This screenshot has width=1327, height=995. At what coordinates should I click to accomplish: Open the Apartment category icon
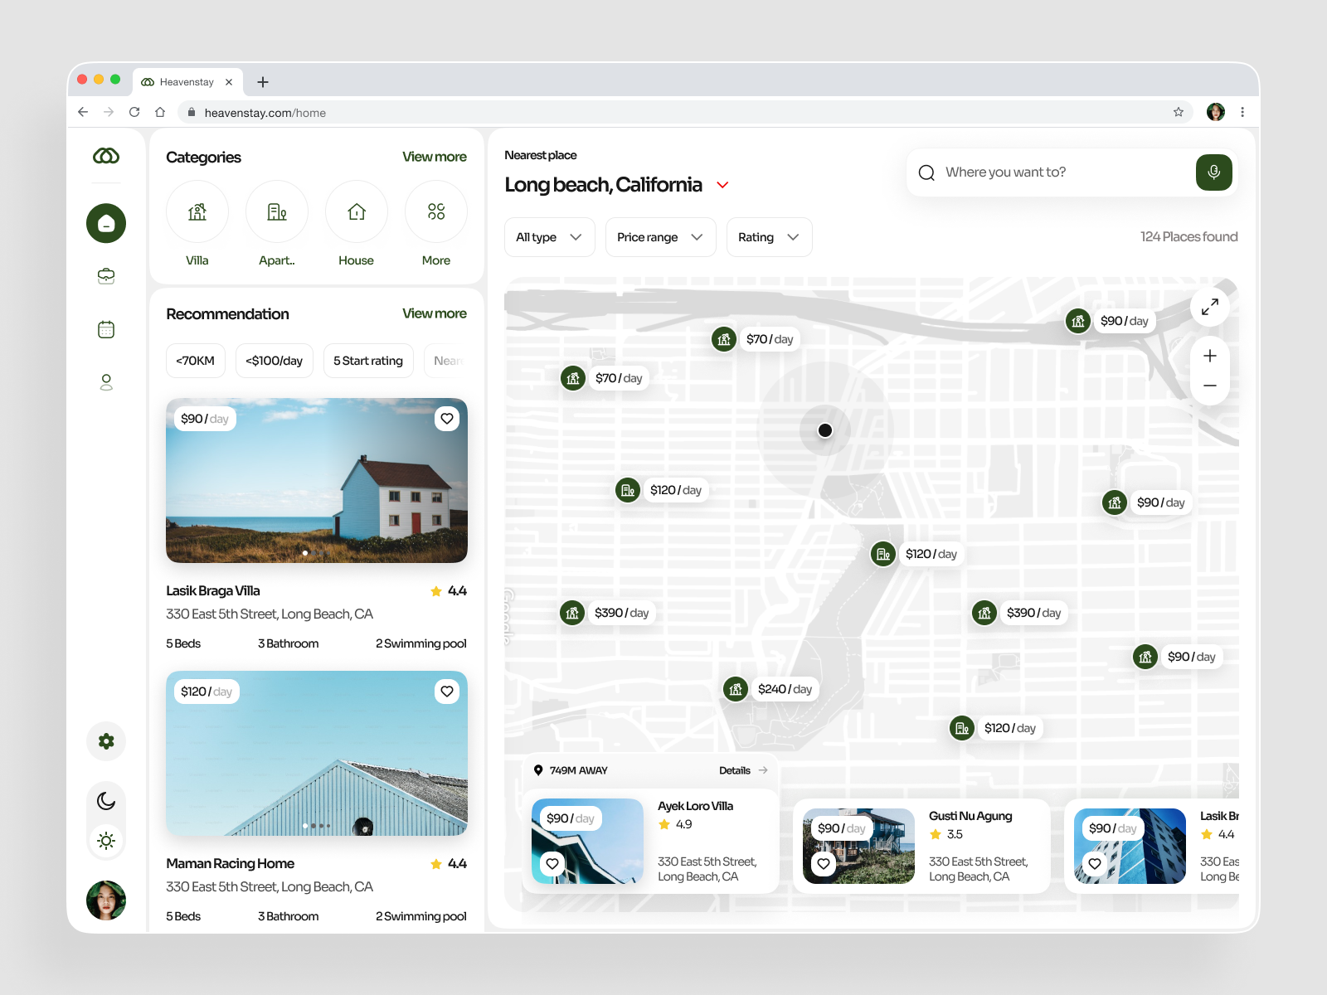coord(276,212)
